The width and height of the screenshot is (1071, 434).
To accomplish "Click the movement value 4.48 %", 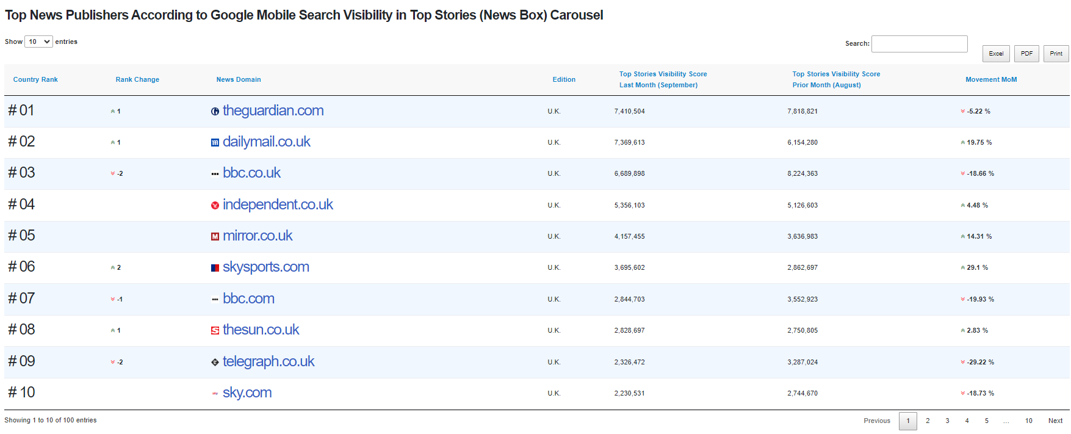I will pos(977,205).
